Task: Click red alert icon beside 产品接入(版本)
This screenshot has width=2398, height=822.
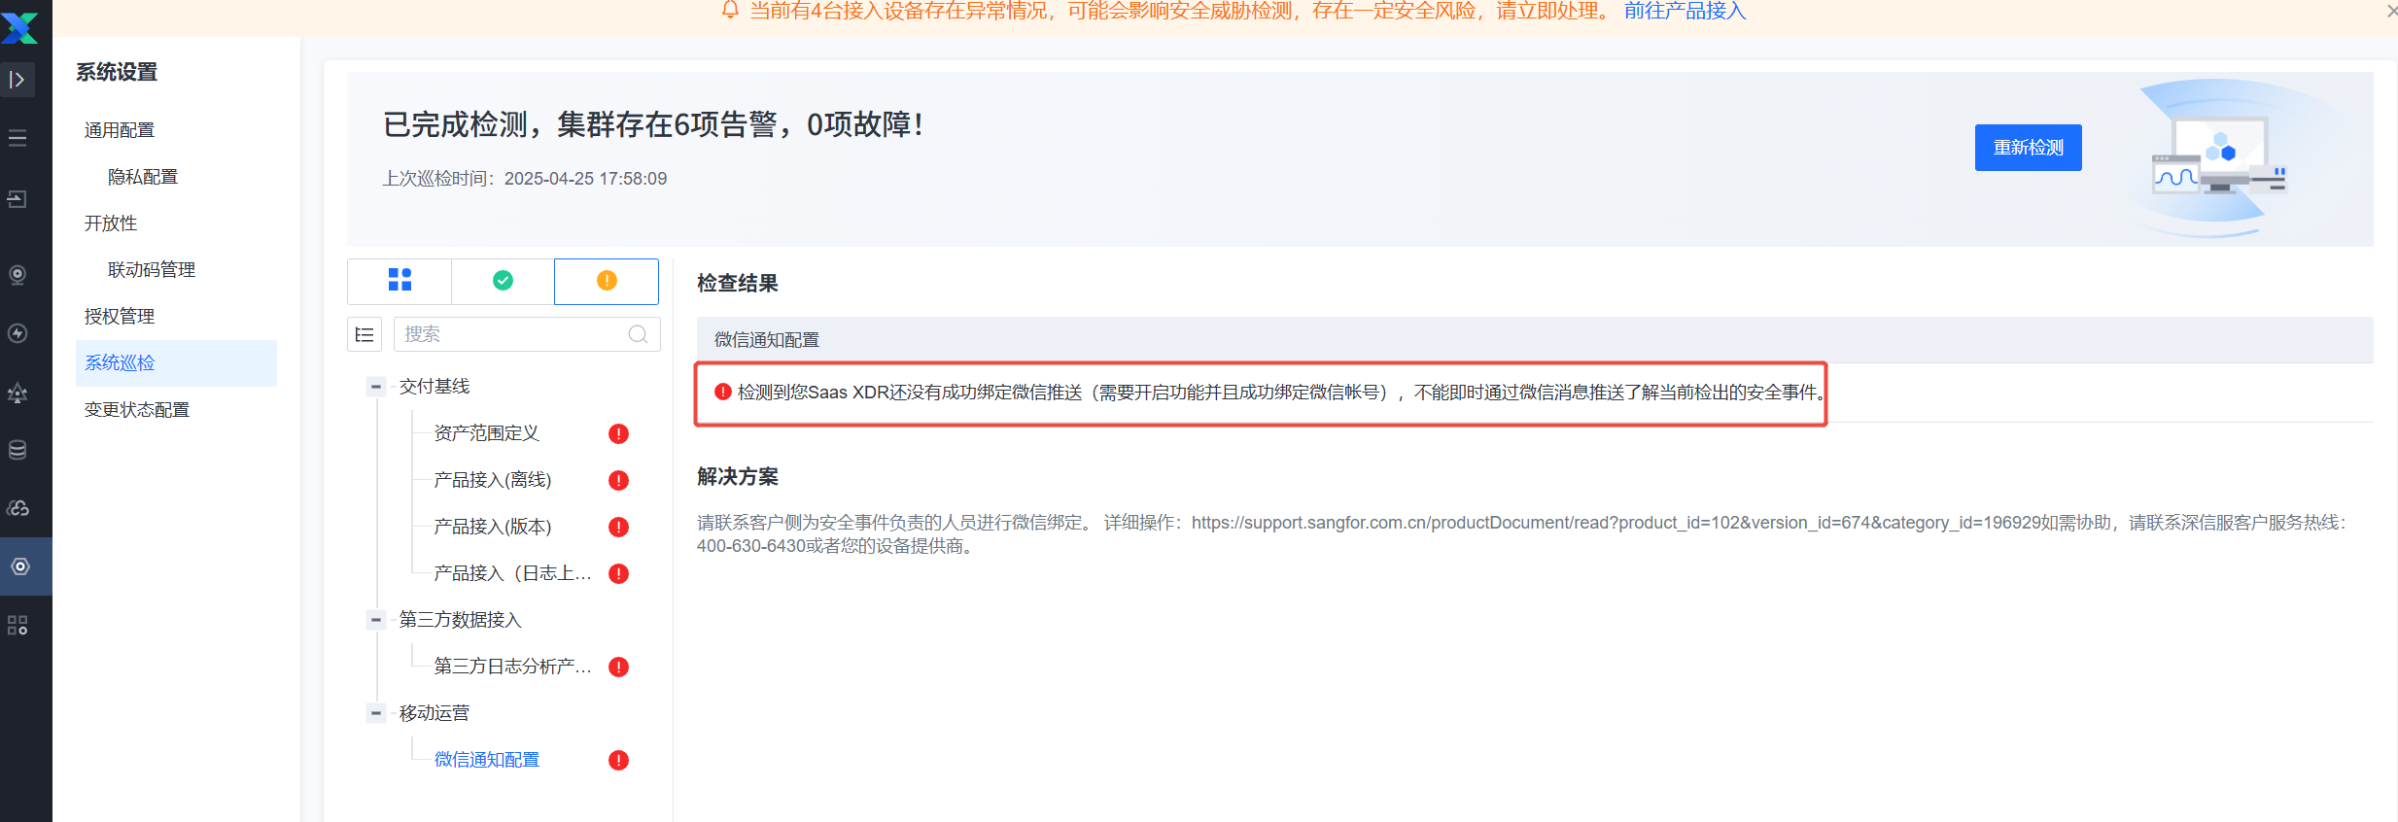Action: tap(618, 527)
